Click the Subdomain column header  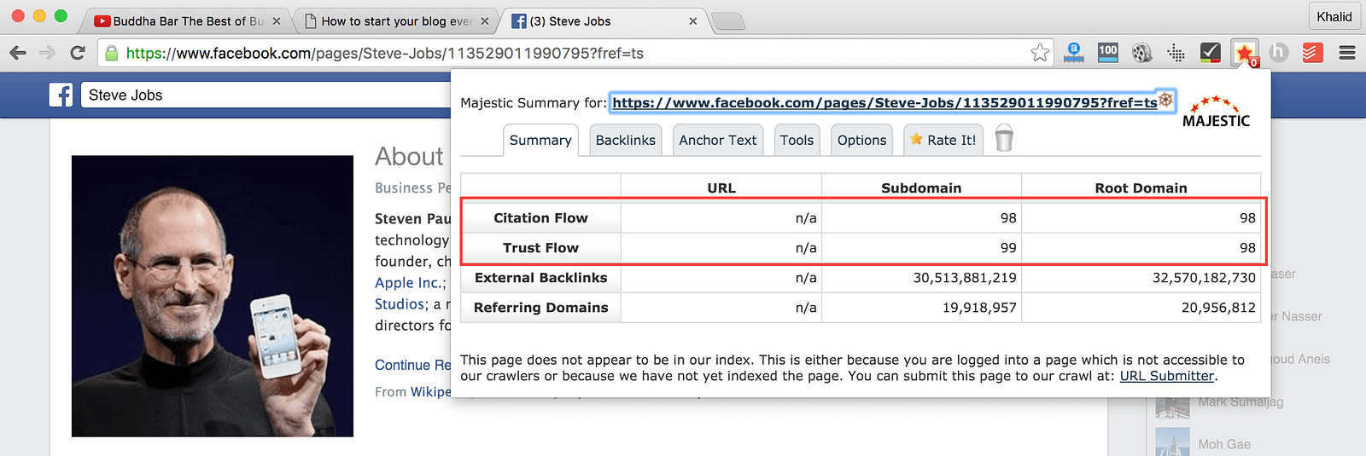pos(921,188)
